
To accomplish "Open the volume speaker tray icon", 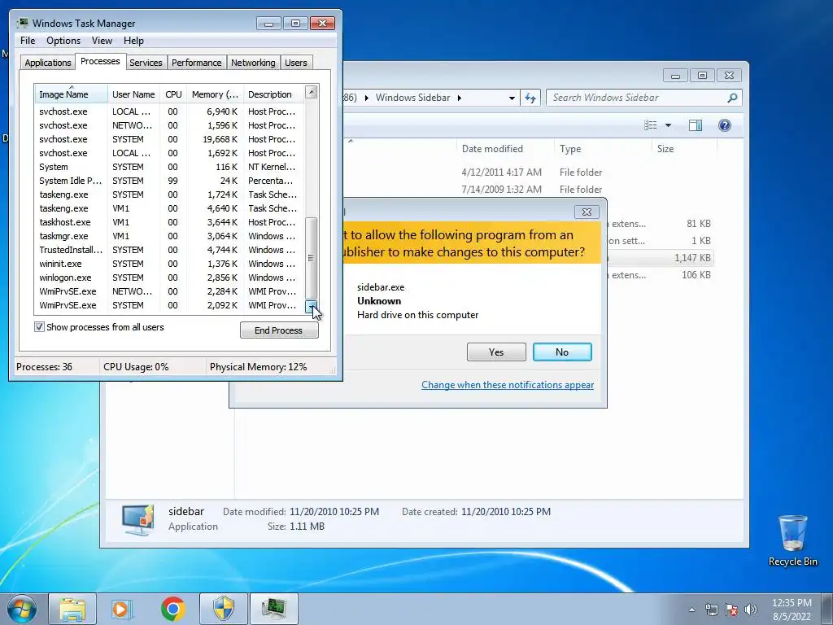I will point(751,610).
